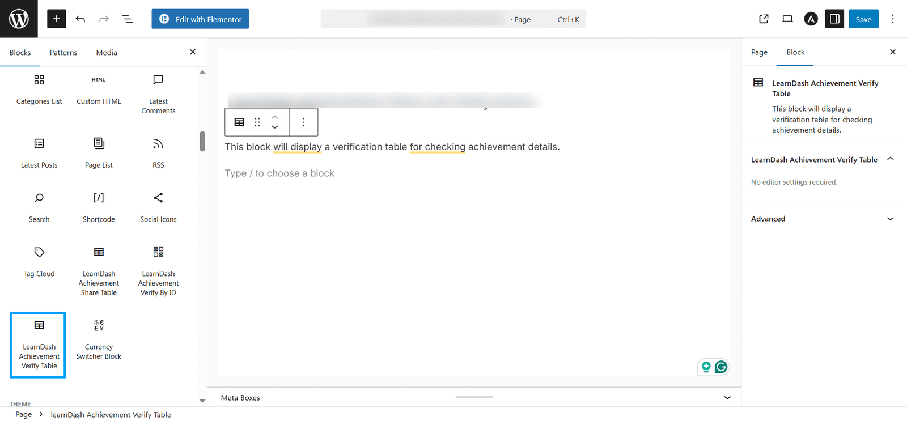Toggle the Settings sidebar panel button

pos(834,19)
